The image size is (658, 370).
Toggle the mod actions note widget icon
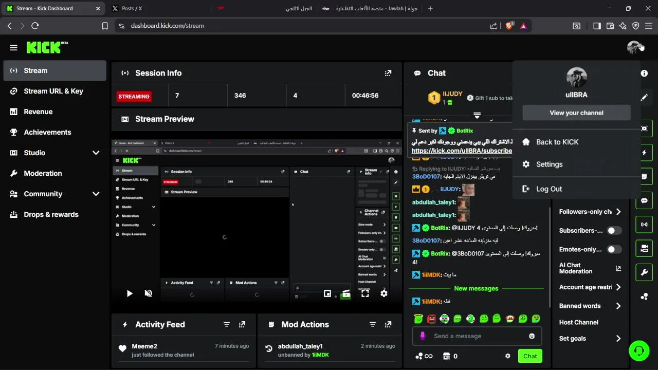(644, 177)
